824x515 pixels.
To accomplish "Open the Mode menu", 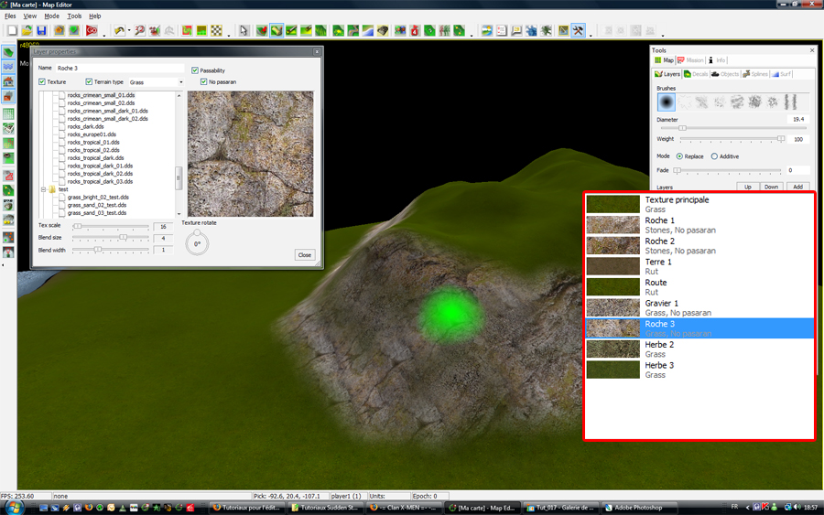I will point(51,16).
